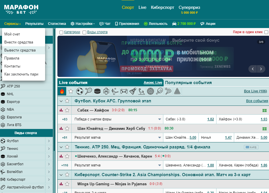Viewport: 269px width, 193px height.
Task: Filter live events by table tennis paddle icon
Action: tap(159, 91)
